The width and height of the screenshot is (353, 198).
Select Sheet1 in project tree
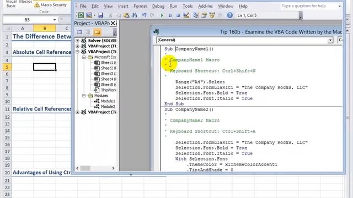(x=105, y=63)
